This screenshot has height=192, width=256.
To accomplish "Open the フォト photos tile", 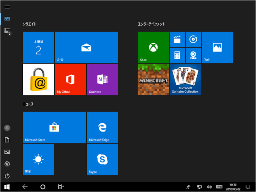I will 217,47.
